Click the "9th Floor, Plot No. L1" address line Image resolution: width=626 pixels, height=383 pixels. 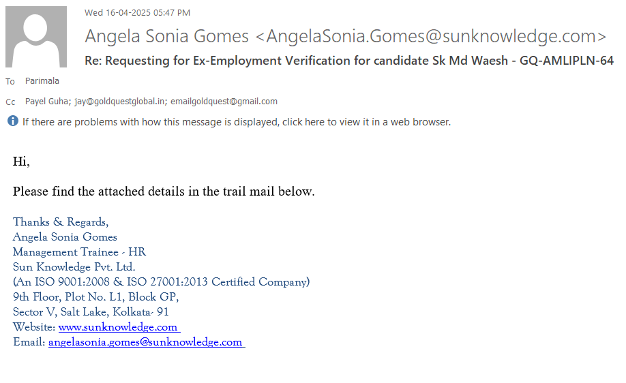click(x=95, y=297)
